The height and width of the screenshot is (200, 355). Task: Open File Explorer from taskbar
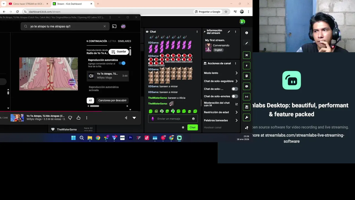pyautogui.click(x=90, y=138)
